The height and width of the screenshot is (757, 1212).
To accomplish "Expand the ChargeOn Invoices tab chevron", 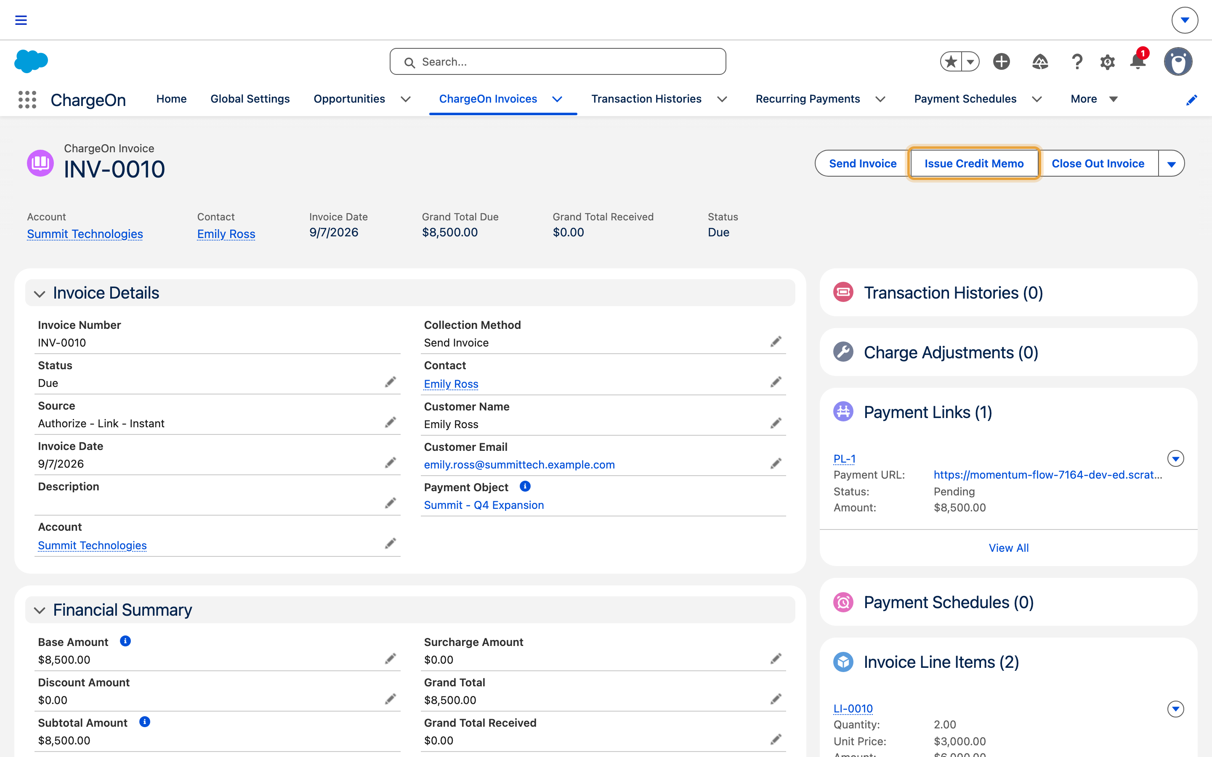I will (557, 99).
